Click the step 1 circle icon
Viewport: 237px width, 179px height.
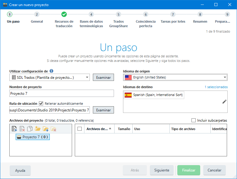(x=10, y=14)
